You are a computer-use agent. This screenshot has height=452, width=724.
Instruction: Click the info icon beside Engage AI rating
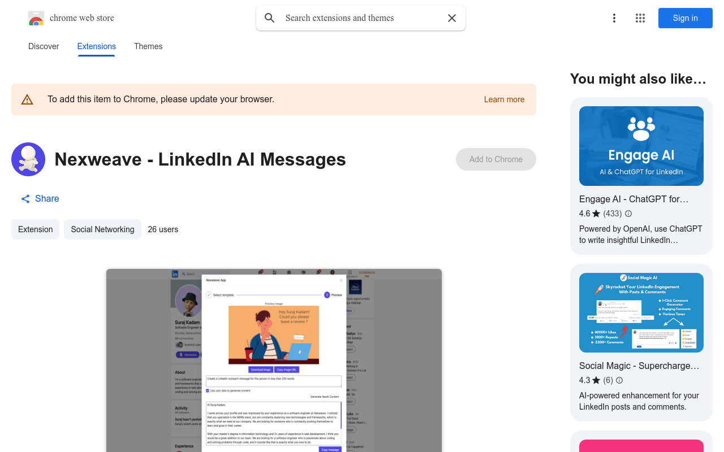[x=628, y=214]
